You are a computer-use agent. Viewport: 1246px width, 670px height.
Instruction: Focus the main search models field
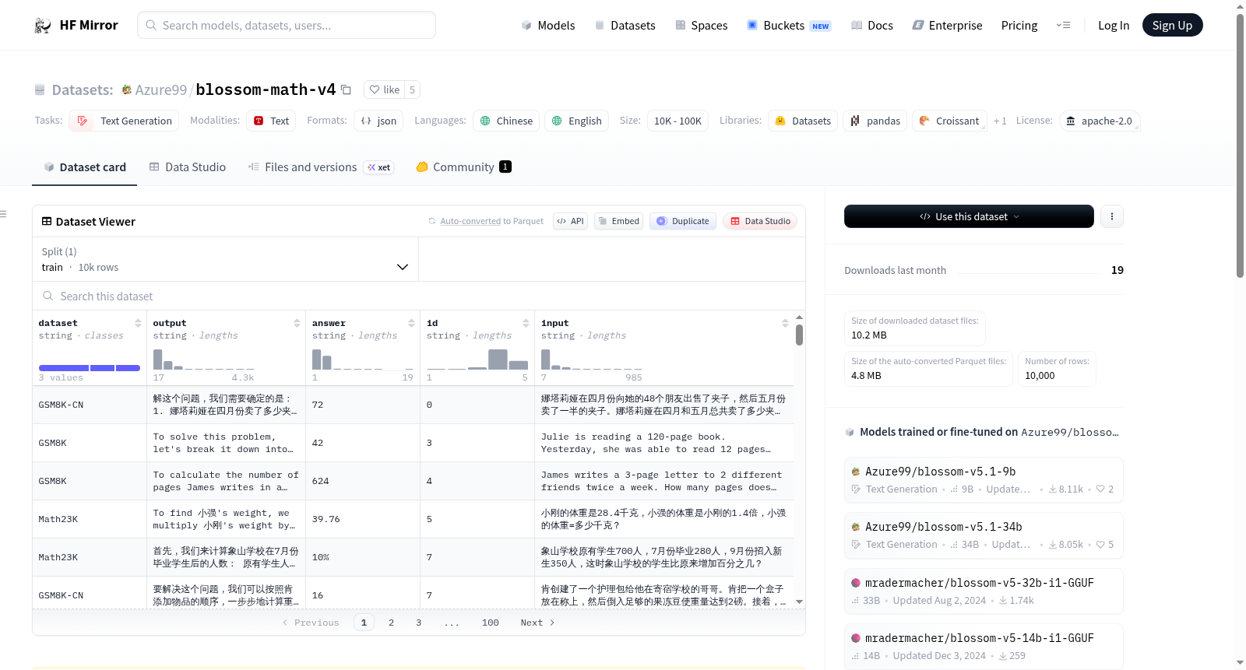pyautogui.click(x=287, y=25)
